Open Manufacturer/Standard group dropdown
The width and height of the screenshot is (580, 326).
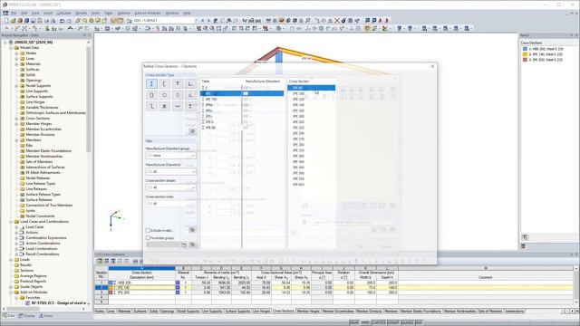(x=171, y=156)
